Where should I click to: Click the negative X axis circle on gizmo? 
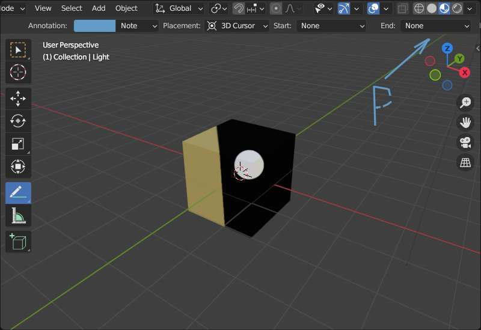coord(430,61)
